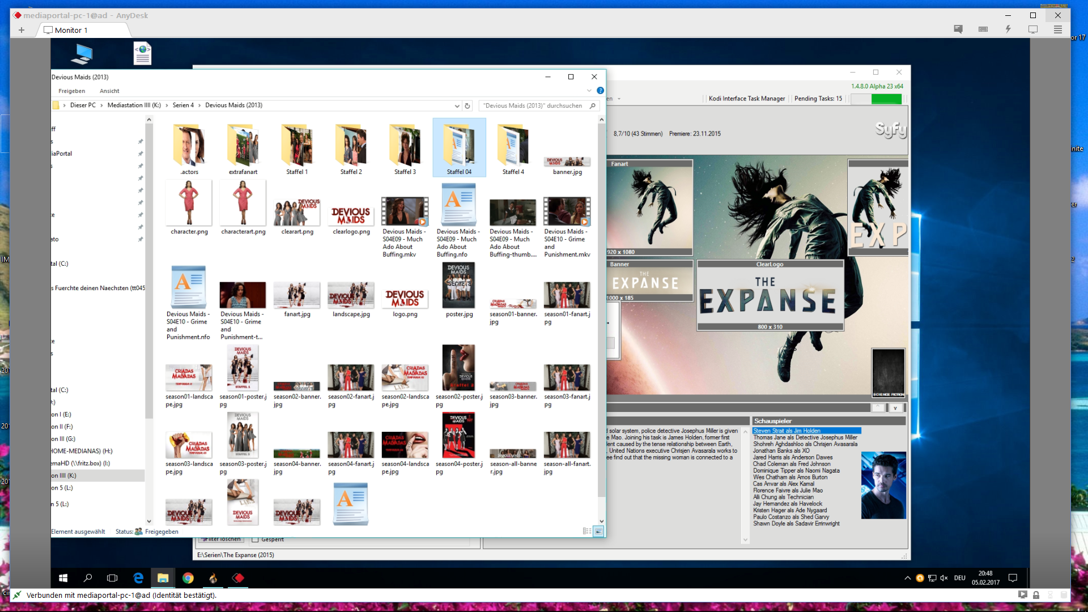
Task: Select The Expanse Banner image
Action: click(650, 280)
